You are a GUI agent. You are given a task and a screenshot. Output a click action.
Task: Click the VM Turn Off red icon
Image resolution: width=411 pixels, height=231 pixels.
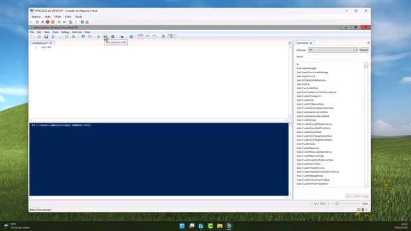pyautogui.click(x=48, y=22)
